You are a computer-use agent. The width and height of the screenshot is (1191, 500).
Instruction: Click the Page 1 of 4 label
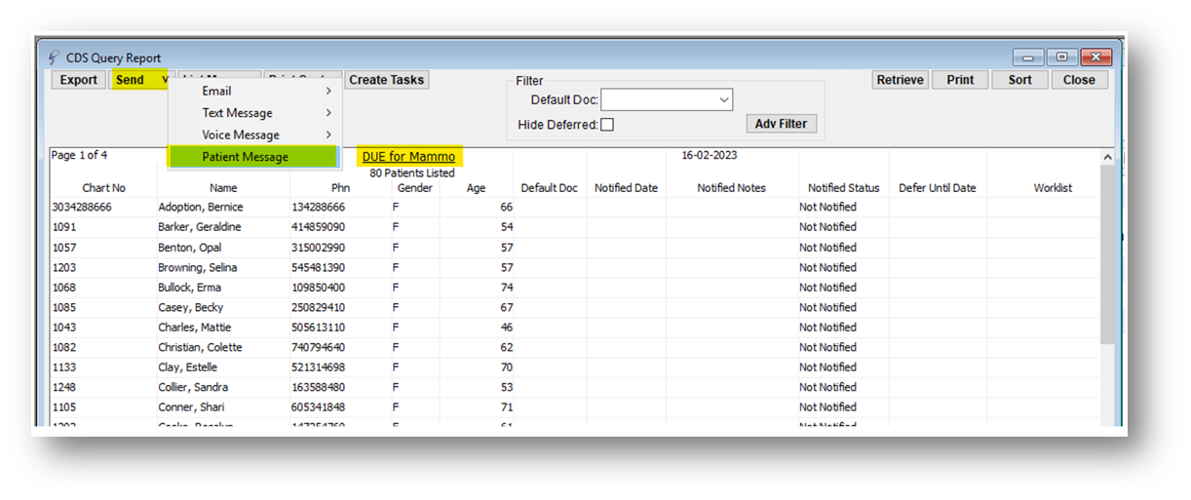pos(79,155)
